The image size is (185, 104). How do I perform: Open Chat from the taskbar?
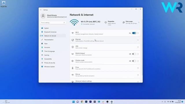78,102
